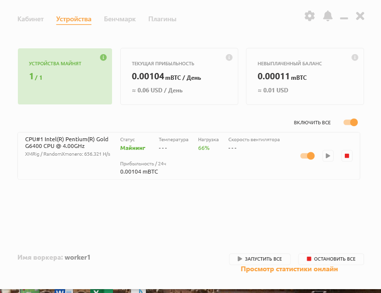Click 'XMRig / RandomXmonero: 656.321 H/s' text
The width and height of the screenshot is (381, 293).
click(68, 154)
